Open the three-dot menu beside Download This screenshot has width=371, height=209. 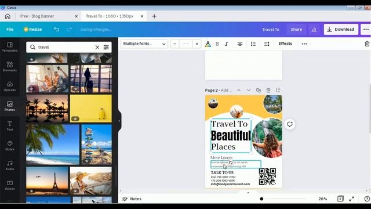click(366, 30)
